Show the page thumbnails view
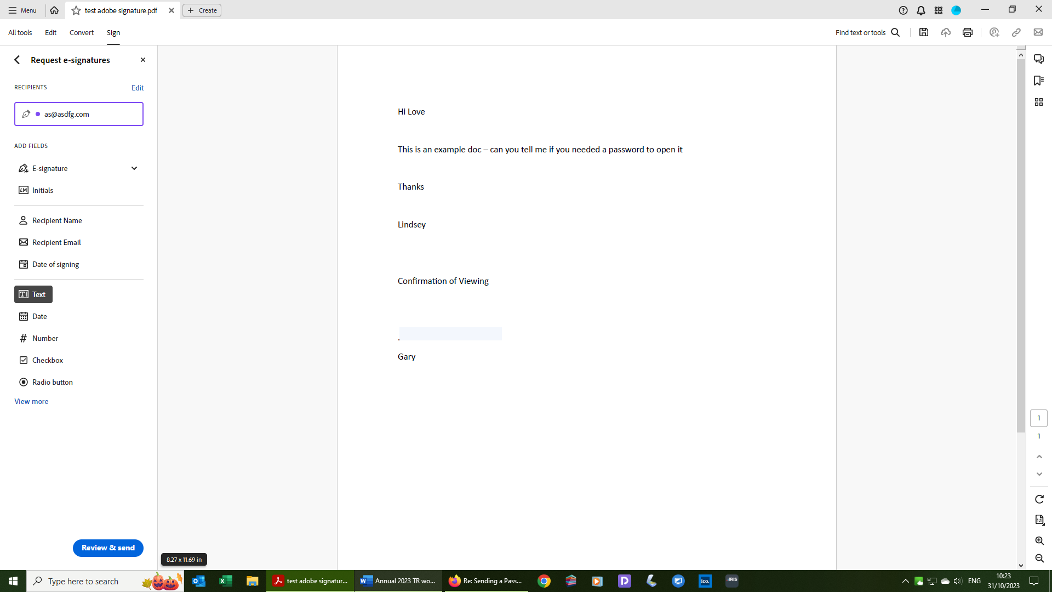This screenshot has height=592, width=1052. (x=1039, y=102)
